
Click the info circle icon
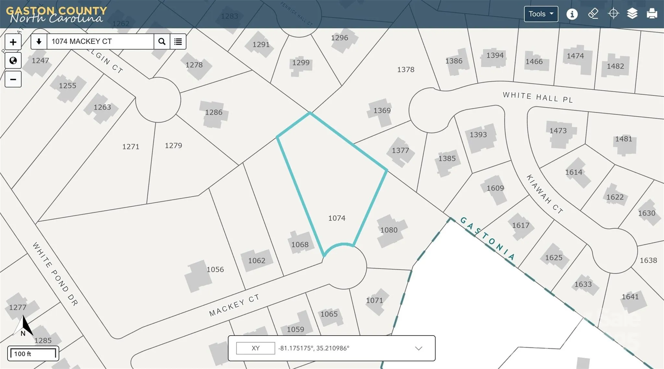(572, 14)
